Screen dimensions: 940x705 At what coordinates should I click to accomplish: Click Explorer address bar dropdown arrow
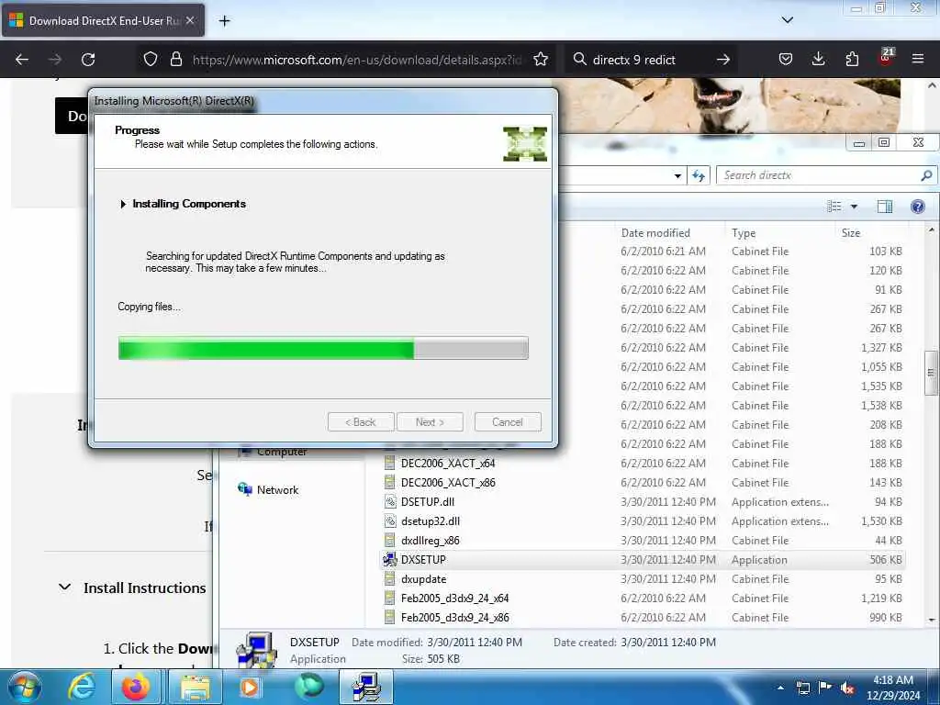[677, 175]
